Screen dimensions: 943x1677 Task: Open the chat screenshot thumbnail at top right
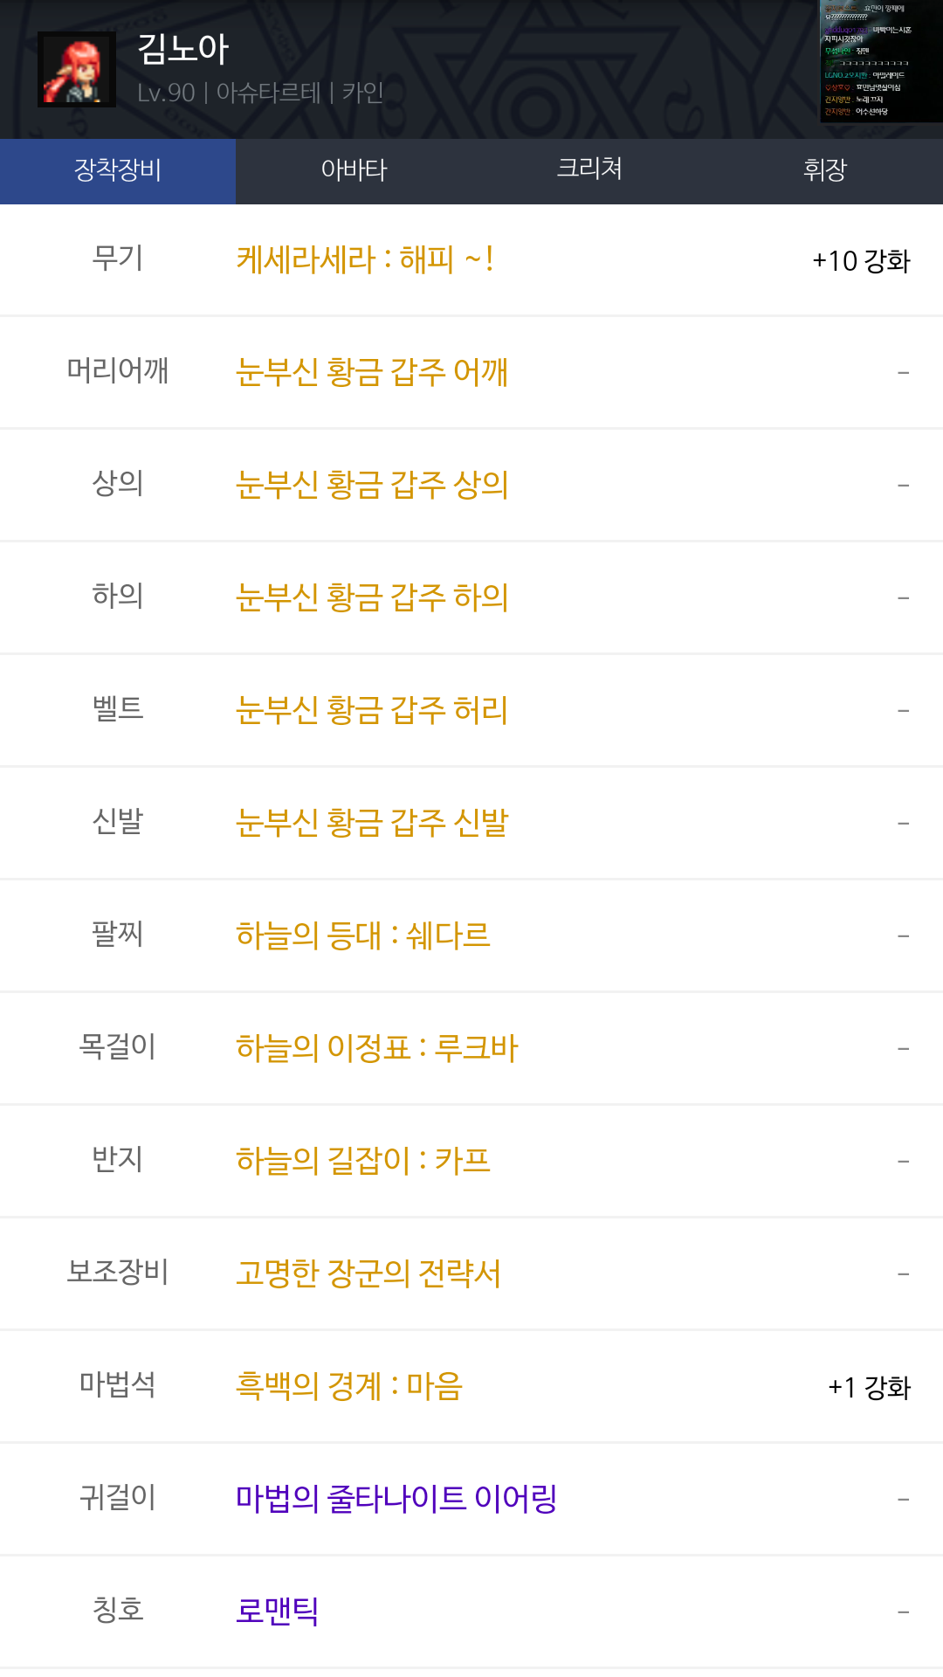point(880,61)
